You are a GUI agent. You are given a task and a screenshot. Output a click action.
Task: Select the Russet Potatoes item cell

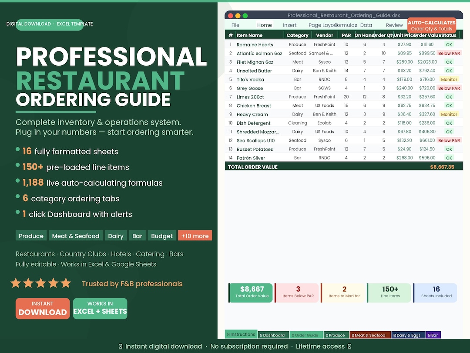(x=255, y=149)
